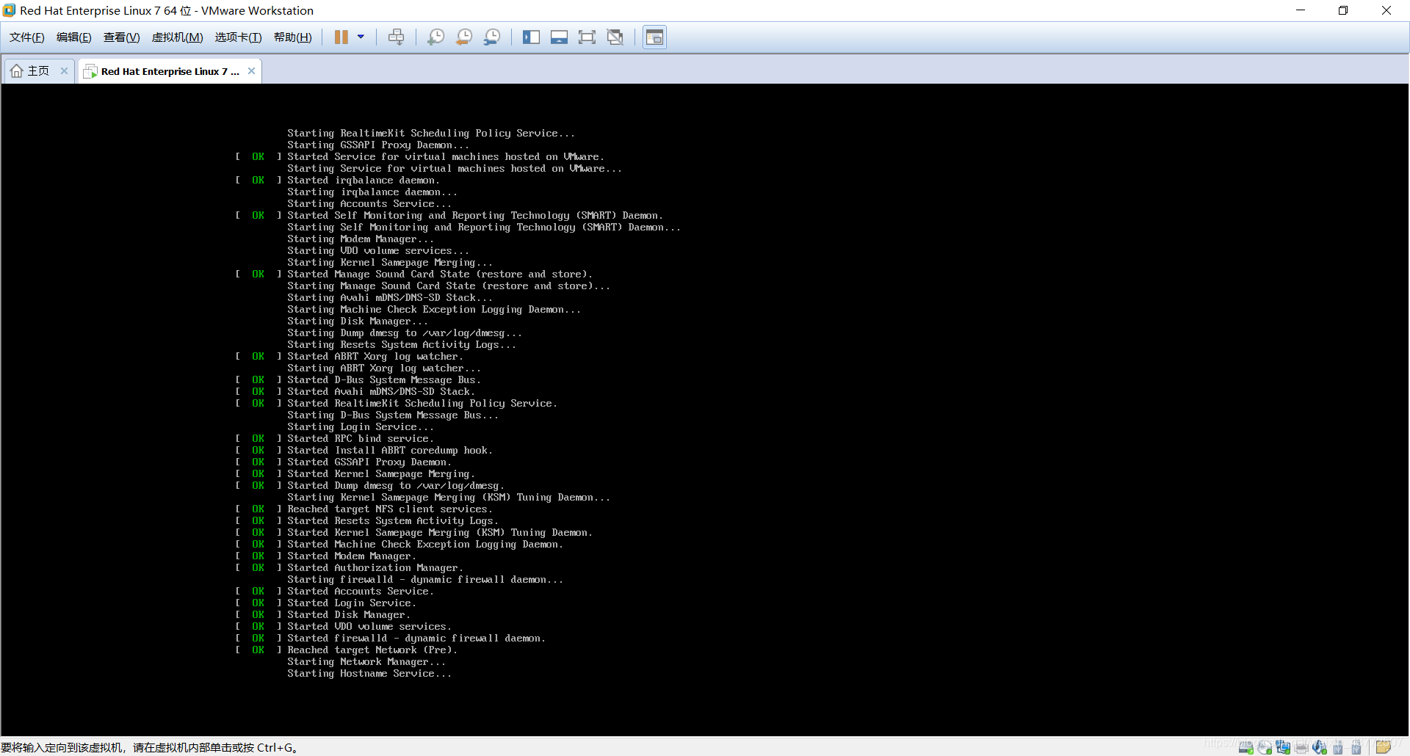Close the VMware Workstation window
The width and height of the screenshot is (1410, 756).
tap(1386, 10)
